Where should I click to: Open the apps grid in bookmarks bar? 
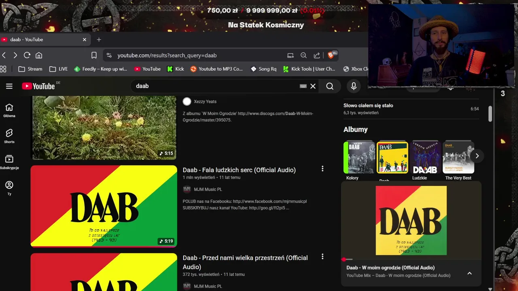(3, 69)
